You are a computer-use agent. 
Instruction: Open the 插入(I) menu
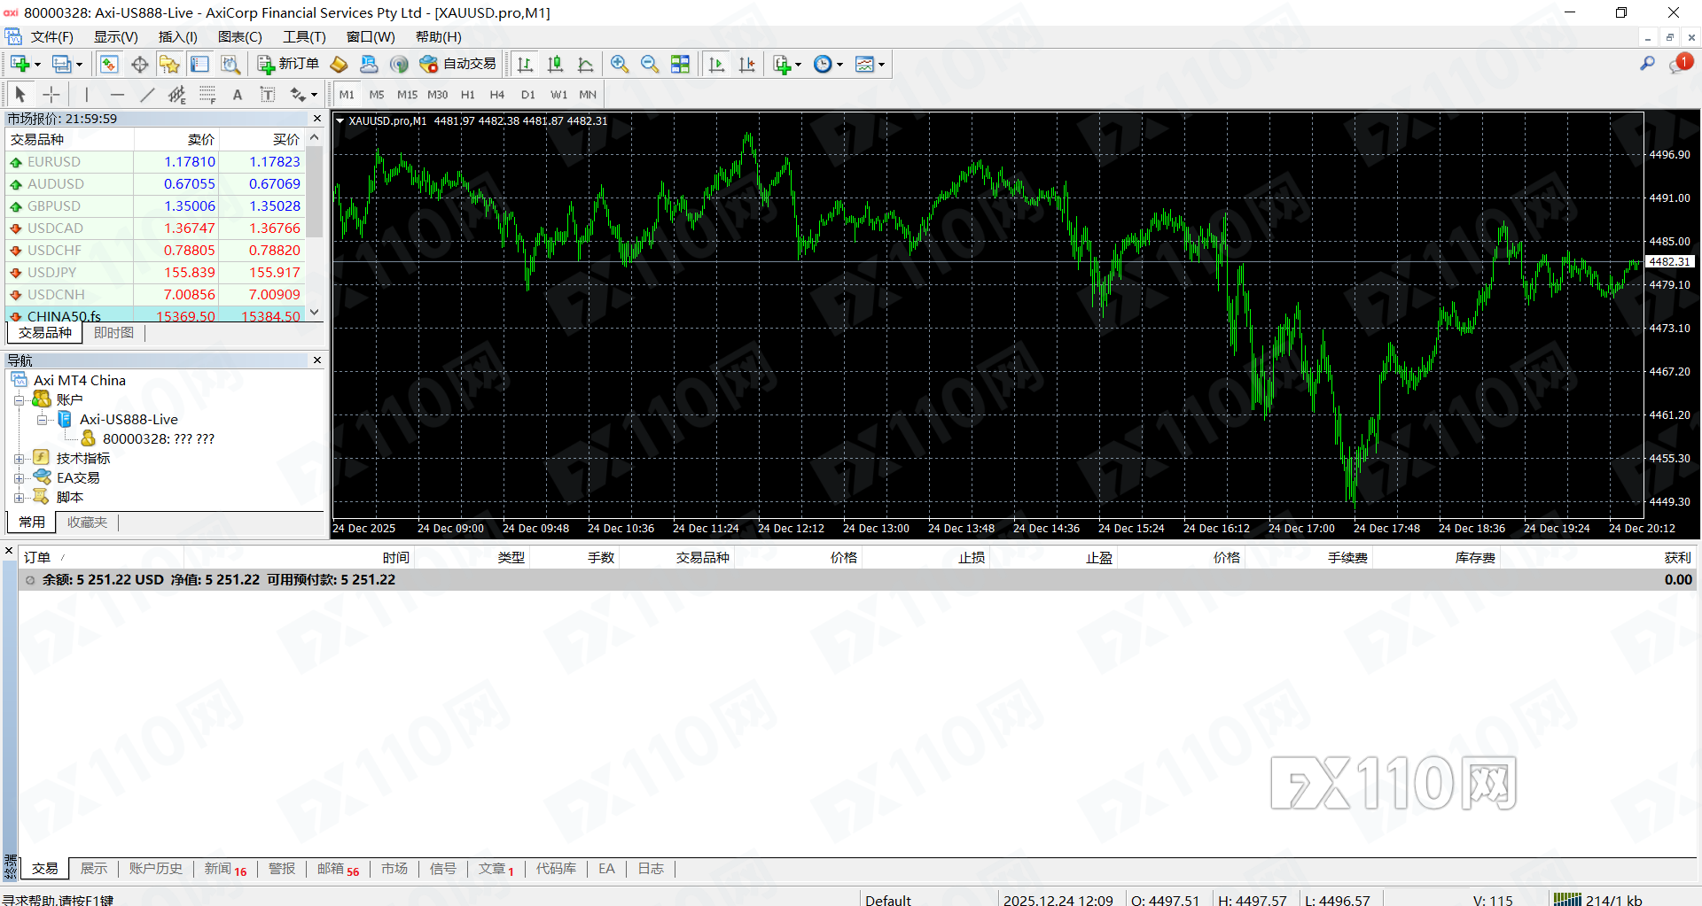coord(177,36)
